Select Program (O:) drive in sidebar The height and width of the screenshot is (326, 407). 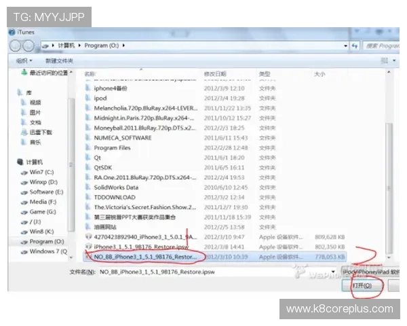[x=46, y=241]
